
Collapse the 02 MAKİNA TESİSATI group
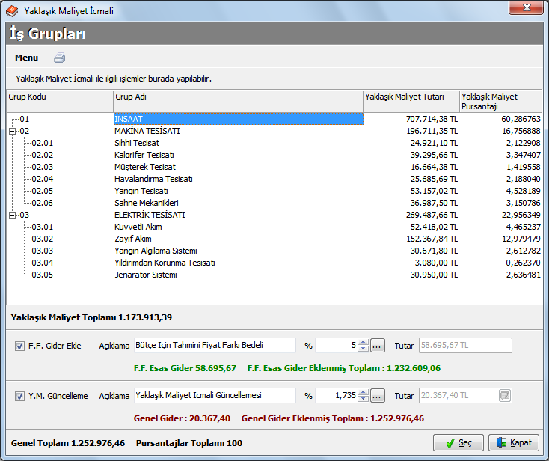(13, 131)
